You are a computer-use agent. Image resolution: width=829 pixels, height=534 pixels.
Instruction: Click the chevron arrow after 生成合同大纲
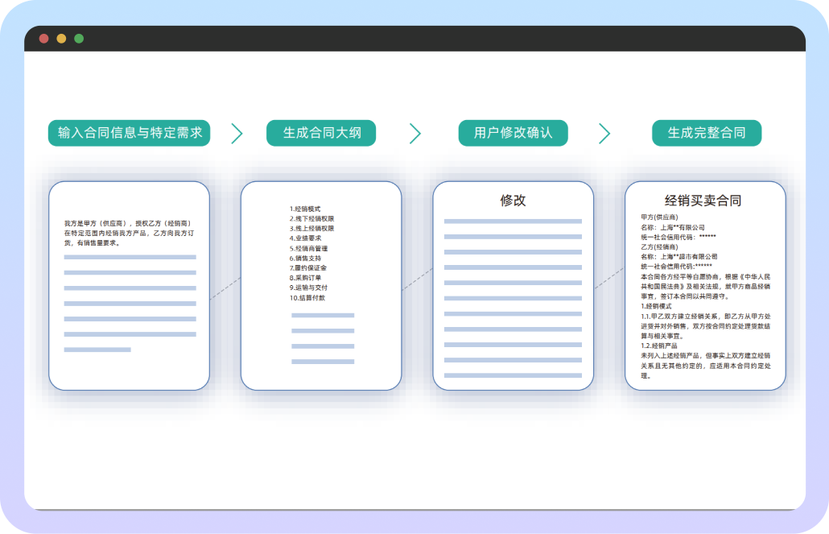tap(415, 134)
